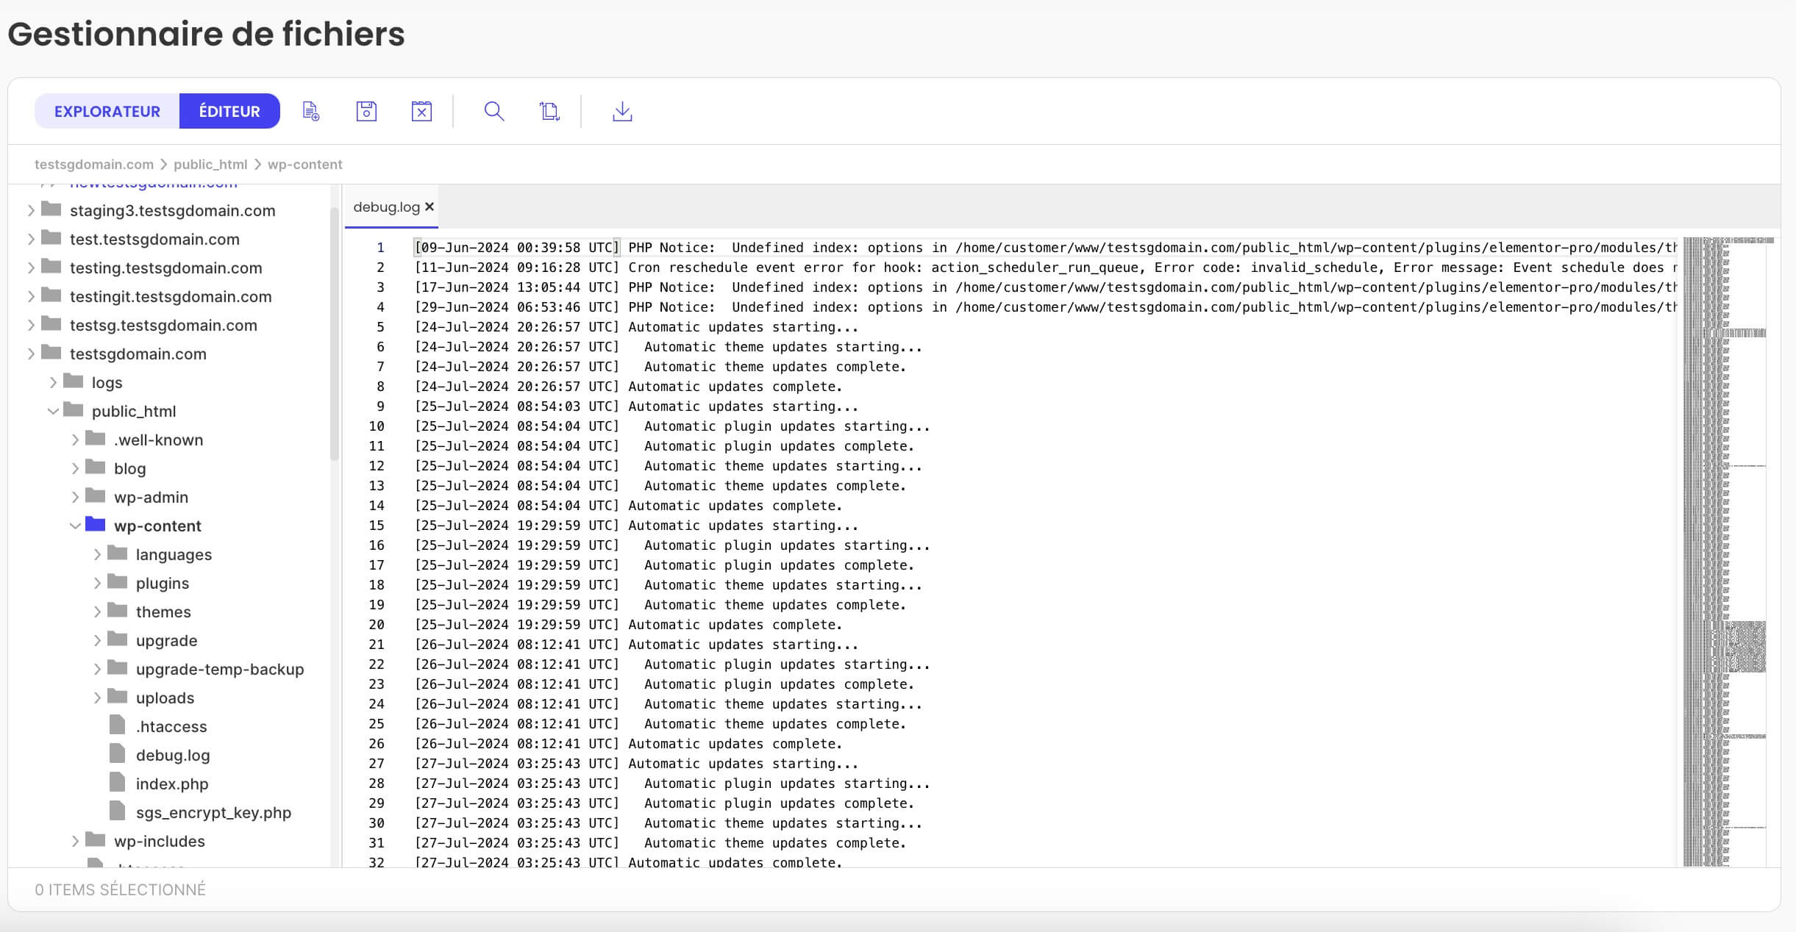Expand the uploads folder chevron
The height and width of the screenshot is (932, 1796).
tap(97, 698)
